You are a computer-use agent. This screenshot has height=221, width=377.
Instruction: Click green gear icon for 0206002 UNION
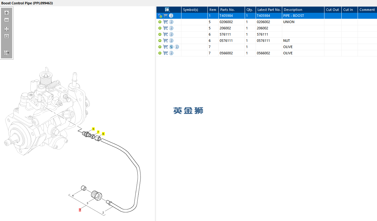(160, 22)
